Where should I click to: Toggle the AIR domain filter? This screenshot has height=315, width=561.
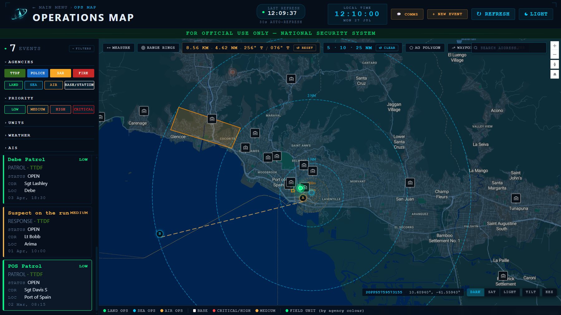pyautogui.click(x=54, y=85)
